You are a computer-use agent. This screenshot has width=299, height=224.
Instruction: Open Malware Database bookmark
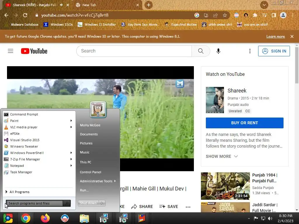click(25, 24)
